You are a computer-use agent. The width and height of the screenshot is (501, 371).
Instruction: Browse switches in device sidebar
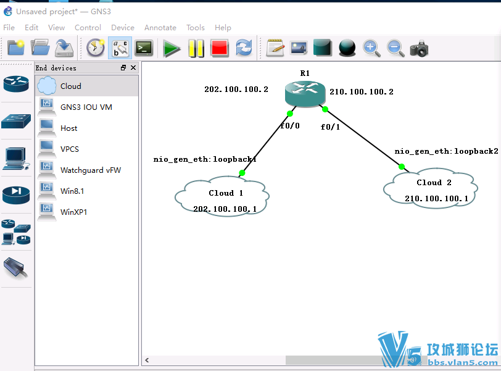pyautogui.click(x=16, y=121)
